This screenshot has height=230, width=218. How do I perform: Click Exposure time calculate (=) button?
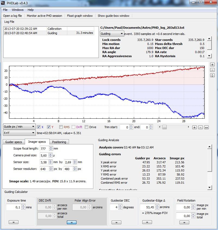tap(14, 222)
